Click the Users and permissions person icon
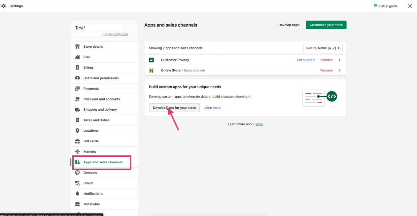The height and width of the screenshot is (216, 417). click(77, 78)
